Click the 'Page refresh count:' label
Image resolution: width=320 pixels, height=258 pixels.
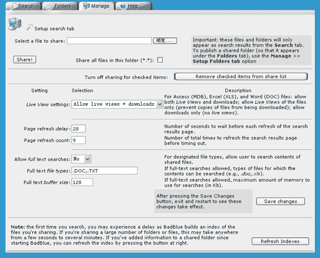pos(47,141)
